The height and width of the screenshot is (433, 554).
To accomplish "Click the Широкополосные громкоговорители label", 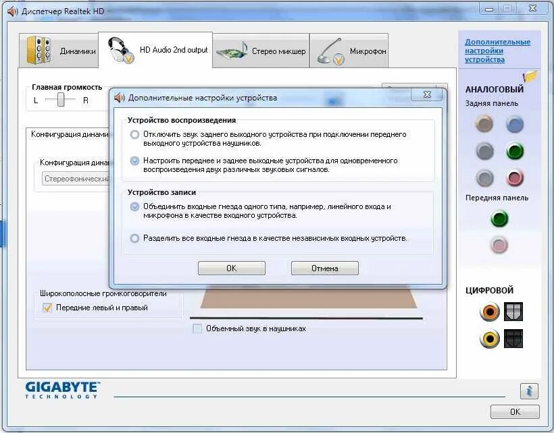I will (103, 293).
